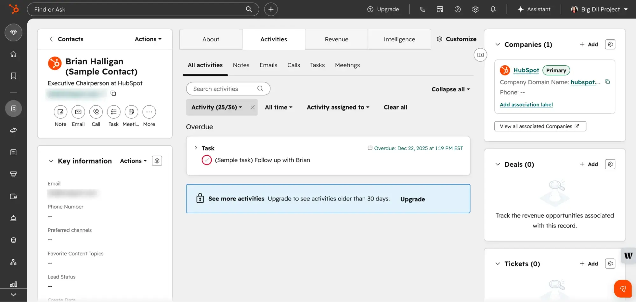Open the HubSpot company link

point(526,70)
